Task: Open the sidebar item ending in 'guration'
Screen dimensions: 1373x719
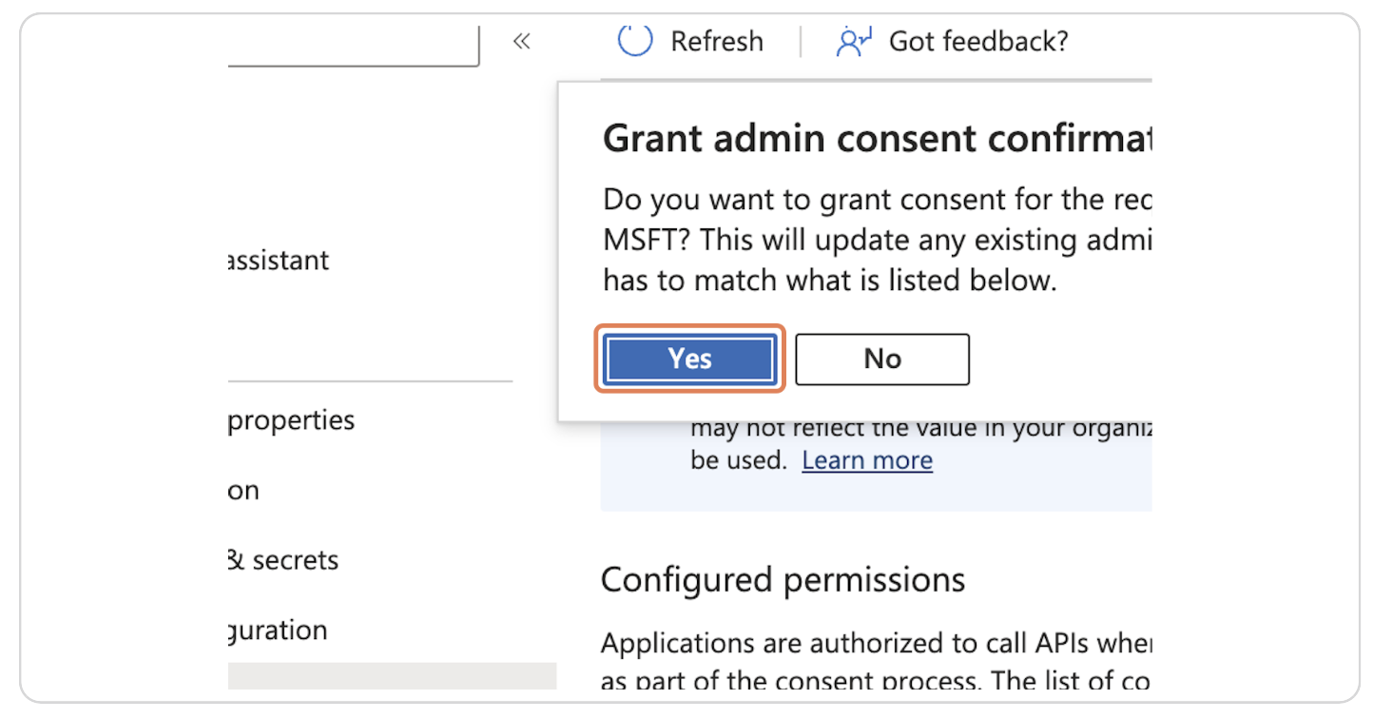Action: coord(278,631)
